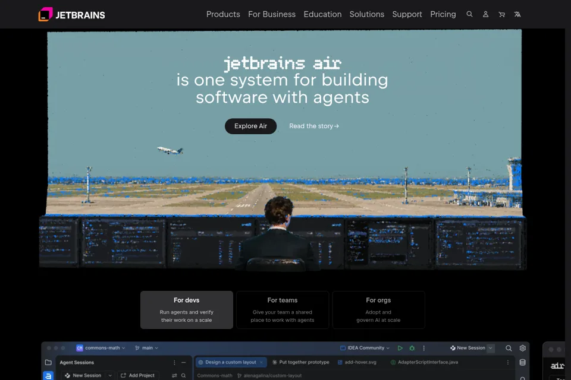This screenshot has height=380, width=571.
Task: Open the main branch dropdown
Action: click(146, 348)
